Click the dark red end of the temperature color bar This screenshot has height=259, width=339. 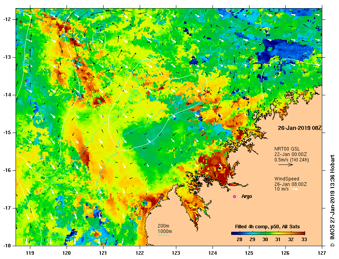coord(303,233)
